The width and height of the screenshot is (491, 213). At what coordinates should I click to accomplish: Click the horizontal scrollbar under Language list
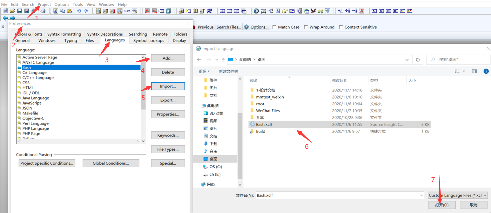[78, 141]
